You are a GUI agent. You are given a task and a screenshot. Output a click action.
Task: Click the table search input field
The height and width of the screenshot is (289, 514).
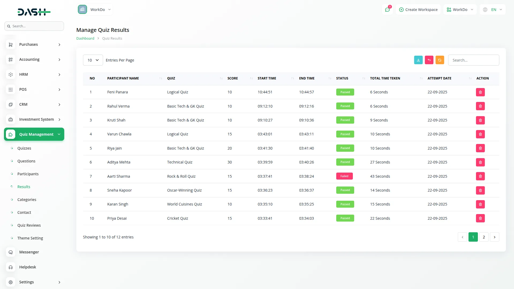point(473,60)
